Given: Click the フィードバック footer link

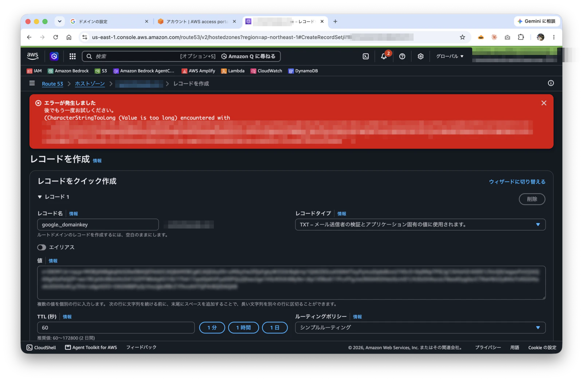Looking at the screenshot, I should point(141,348).
